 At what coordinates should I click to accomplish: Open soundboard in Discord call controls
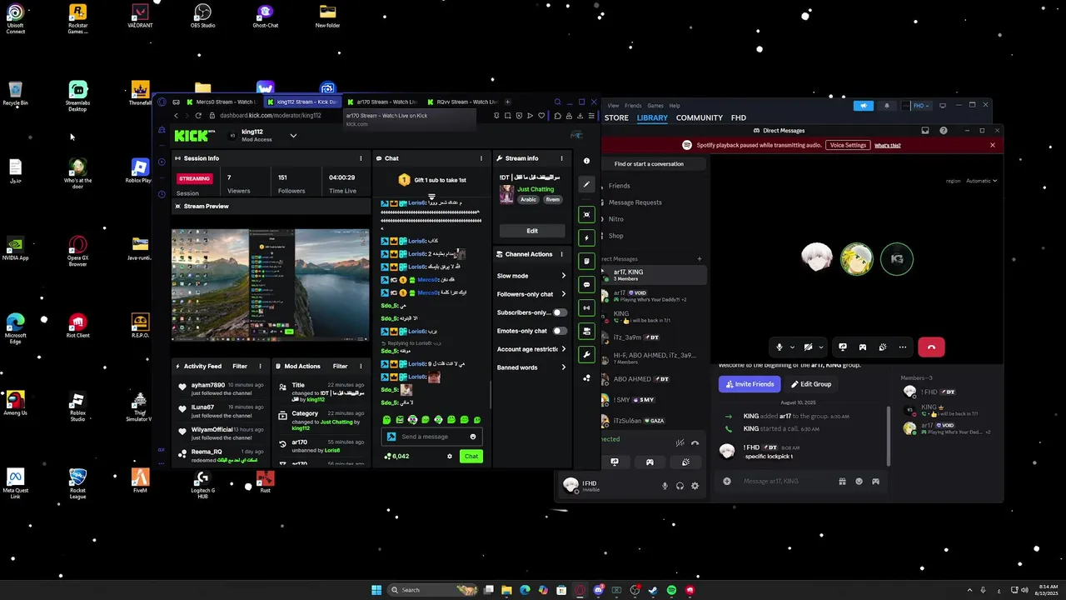(882, 347)
